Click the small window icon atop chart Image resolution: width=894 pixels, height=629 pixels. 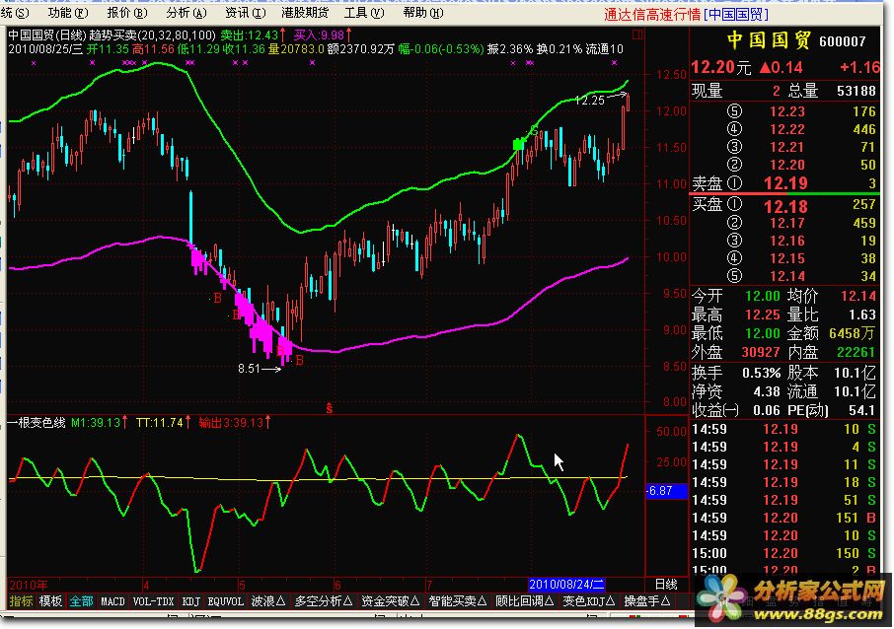637,35
